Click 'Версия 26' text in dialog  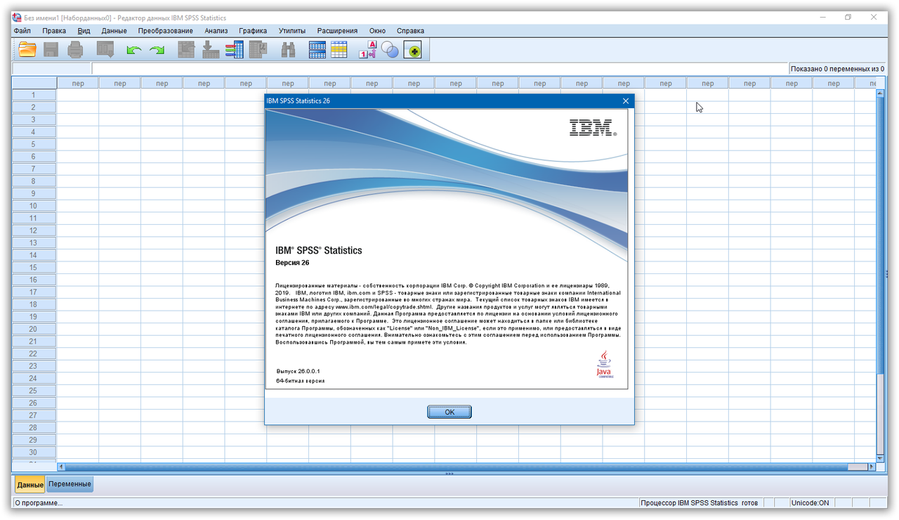click(293, 263)
